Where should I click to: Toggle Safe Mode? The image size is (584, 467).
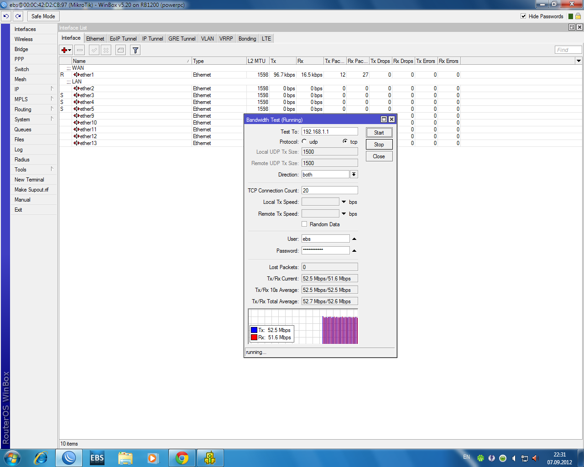click(x=43, y=16)
